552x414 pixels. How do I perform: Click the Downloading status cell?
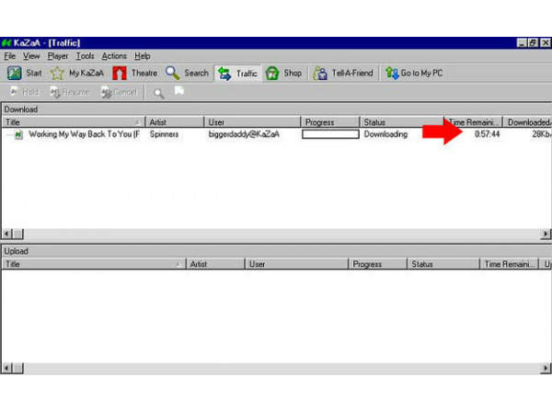point(385,134)
